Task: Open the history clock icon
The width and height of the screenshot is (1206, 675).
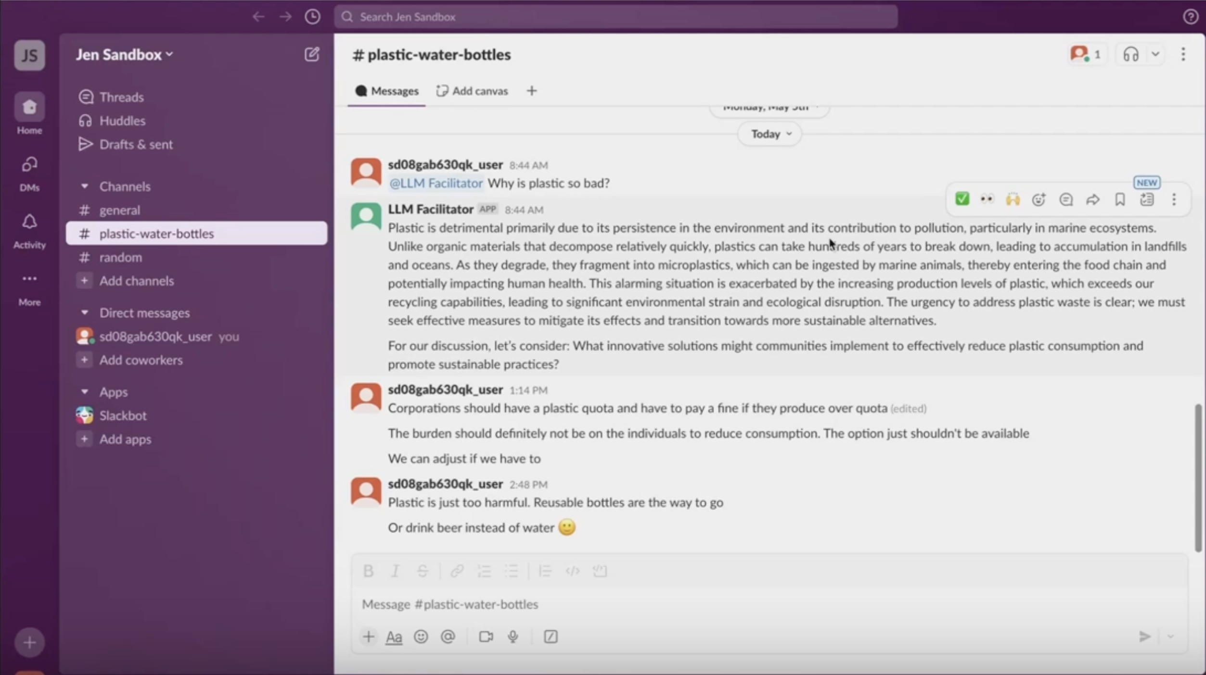Action: pyautogui.click(x=312, y=17)
